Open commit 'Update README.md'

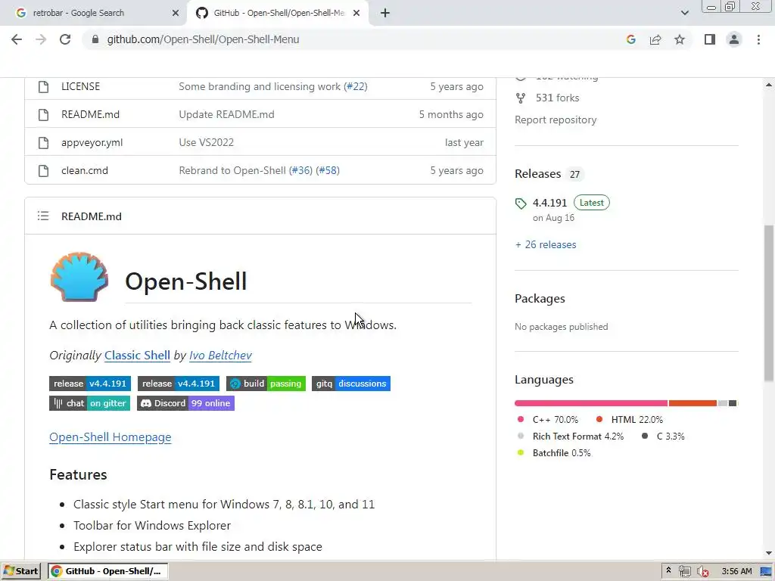pyautogui.click(x=226, y=115)
